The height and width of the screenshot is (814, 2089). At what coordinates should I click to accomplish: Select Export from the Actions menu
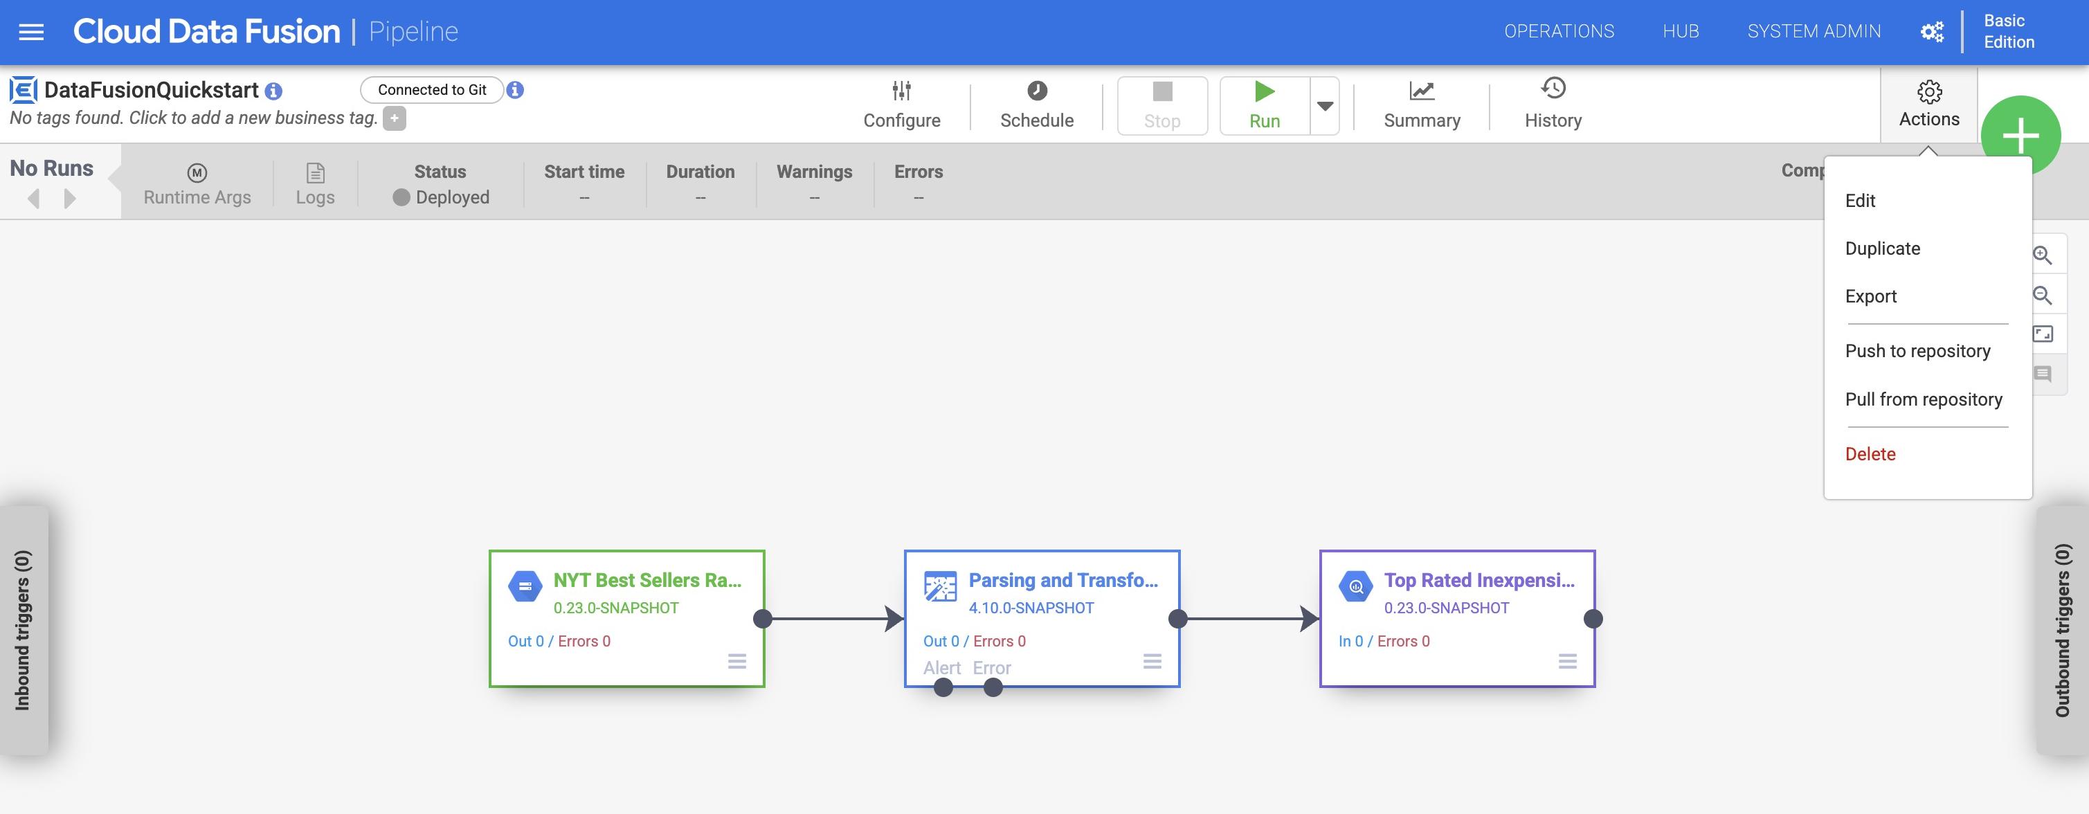[x=1870, y=296]
